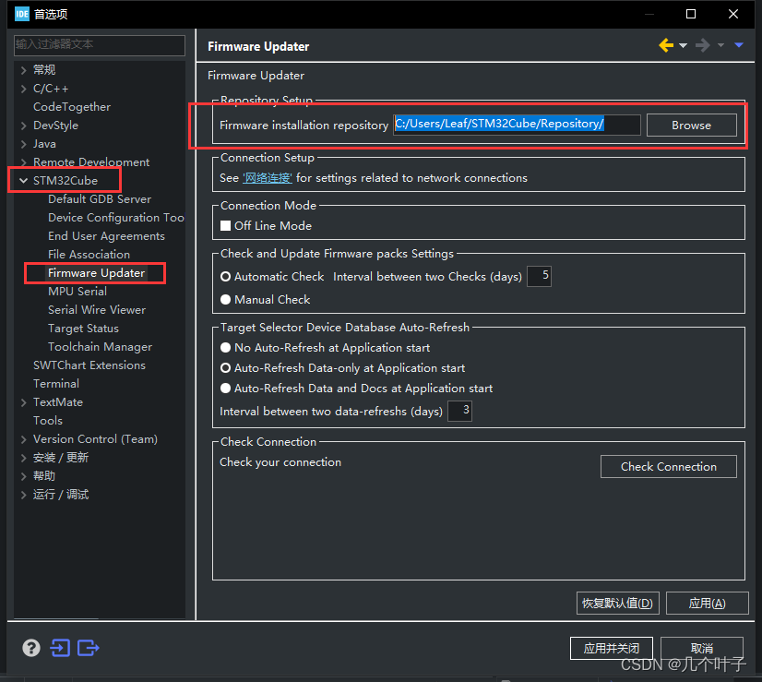Viewport: 762px width, 682px height.
Task: Open Device Configuration Tool page
Action: click(116, 217)
